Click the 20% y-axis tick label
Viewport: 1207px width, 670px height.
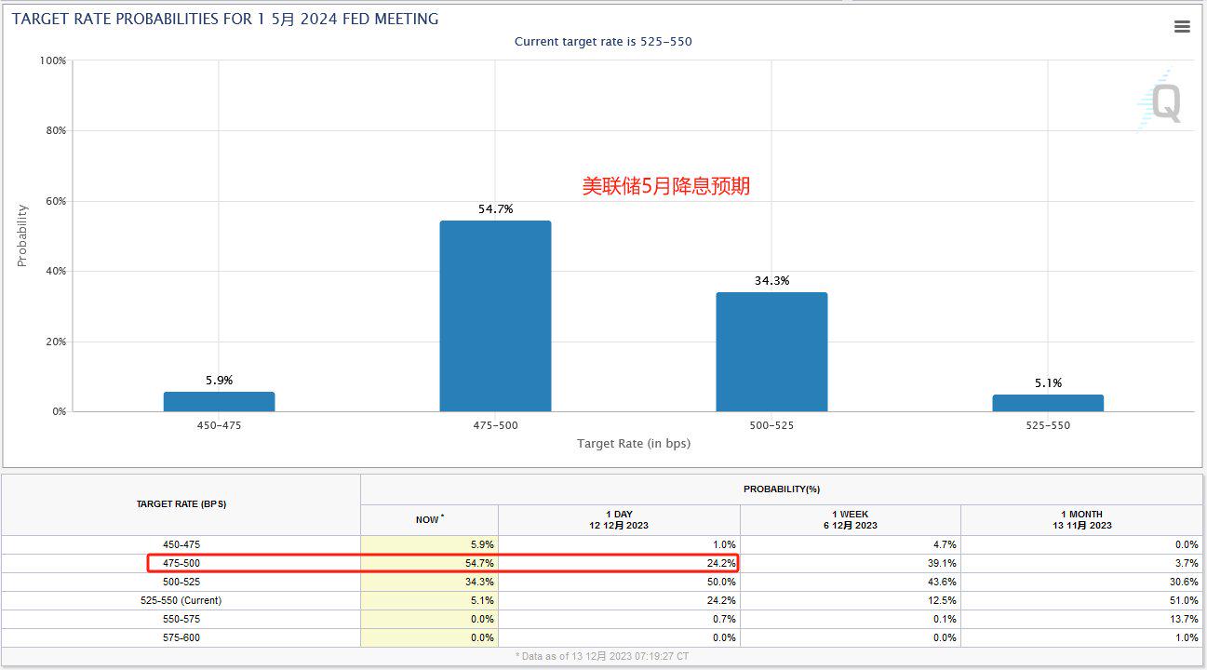pos(56,342)
